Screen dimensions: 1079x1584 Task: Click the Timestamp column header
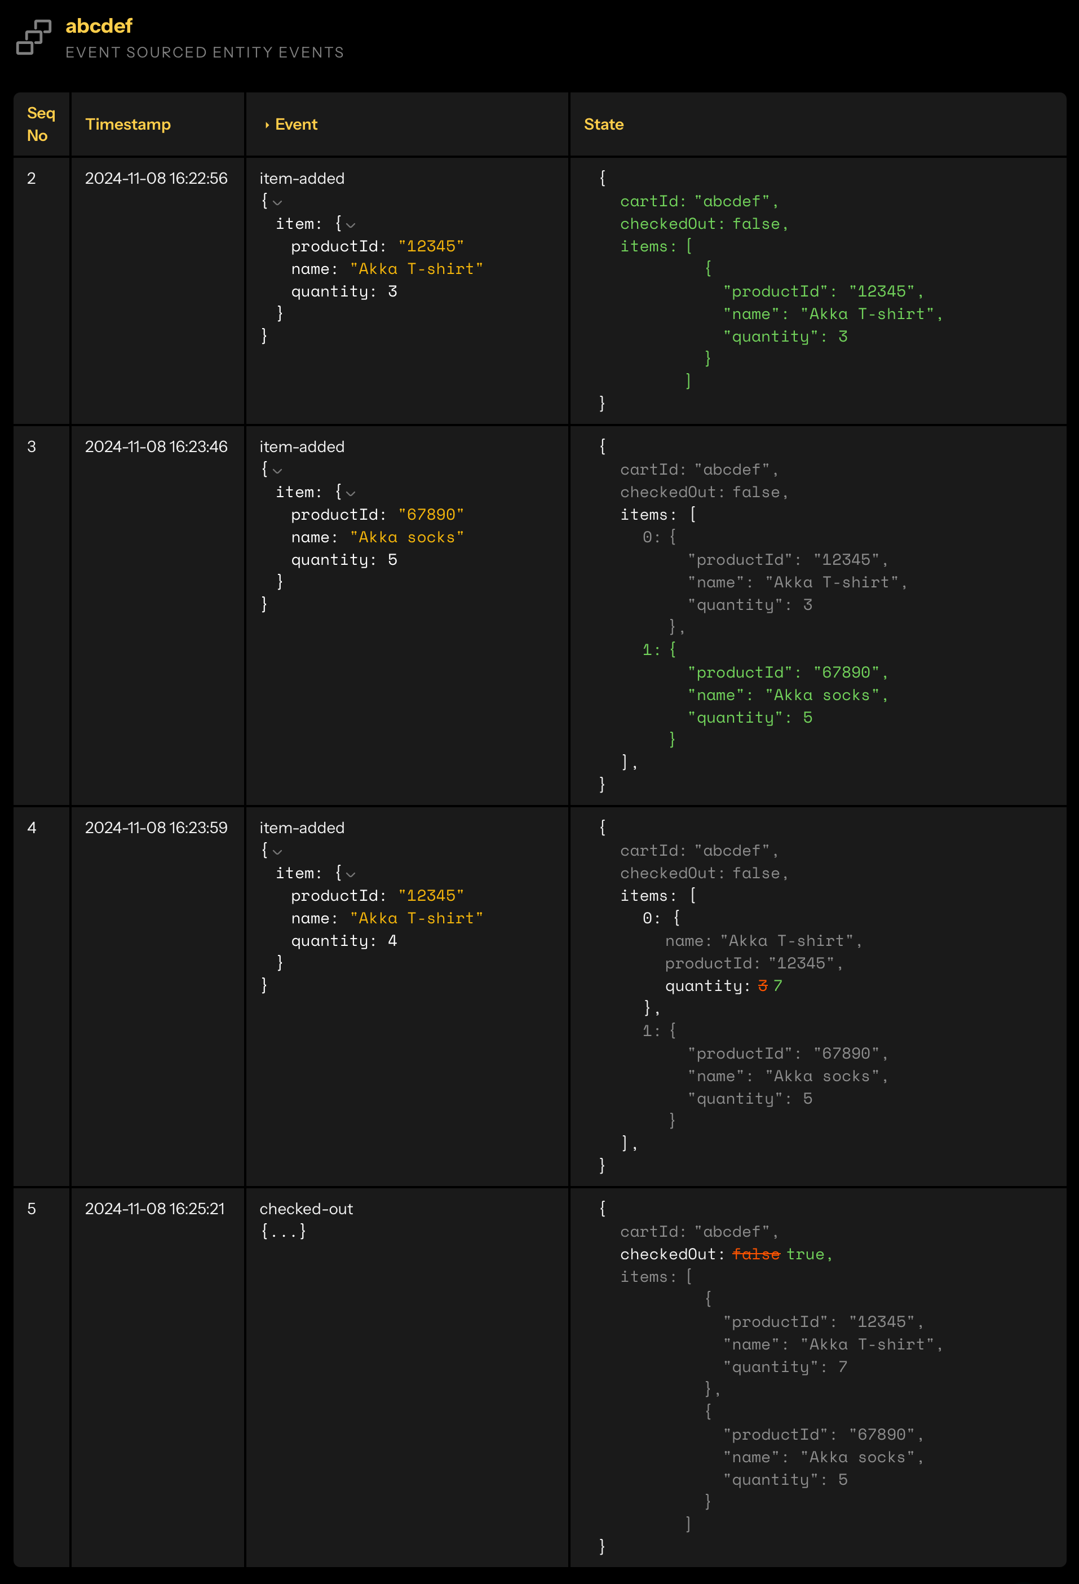[x=127, y=124]
